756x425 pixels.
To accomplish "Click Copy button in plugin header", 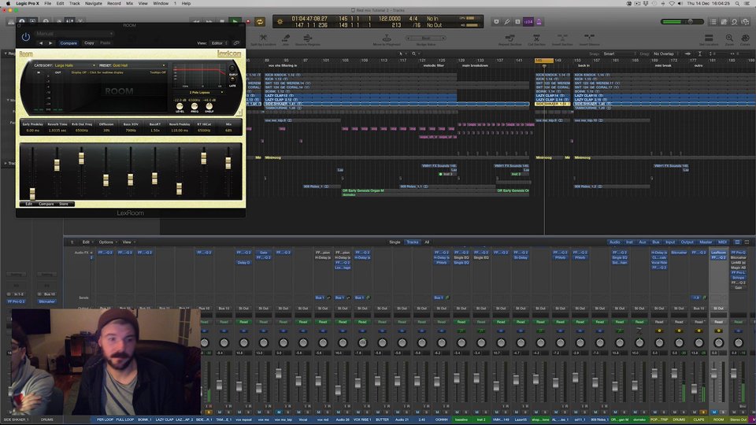I will 89,42.
